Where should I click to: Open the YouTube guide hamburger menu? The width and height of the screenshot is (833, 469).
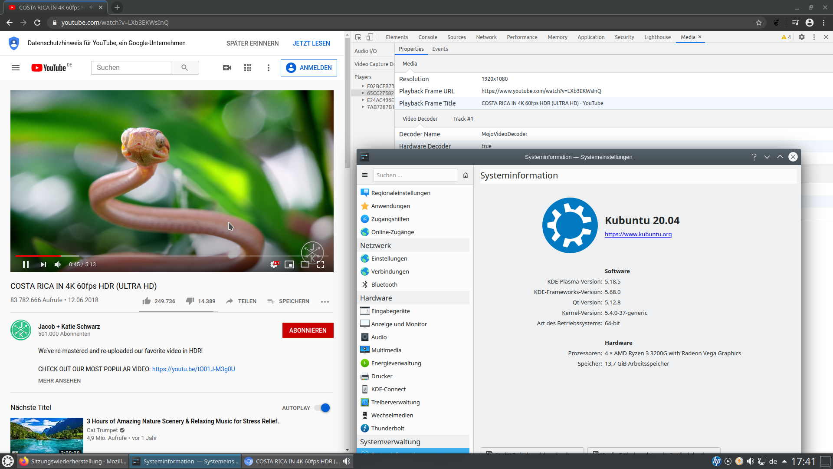(x=16, y=68)
